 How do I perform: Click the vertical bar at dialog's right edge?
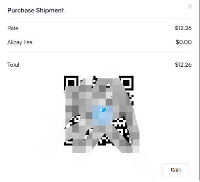[x=200, y=90]
